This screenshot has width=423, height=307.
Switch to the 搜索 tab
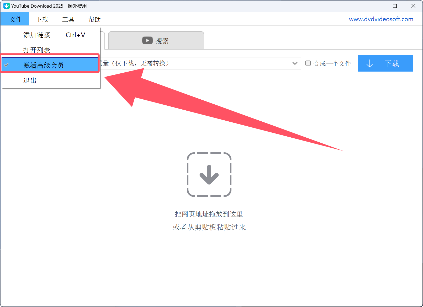click(x=156, y=41)
